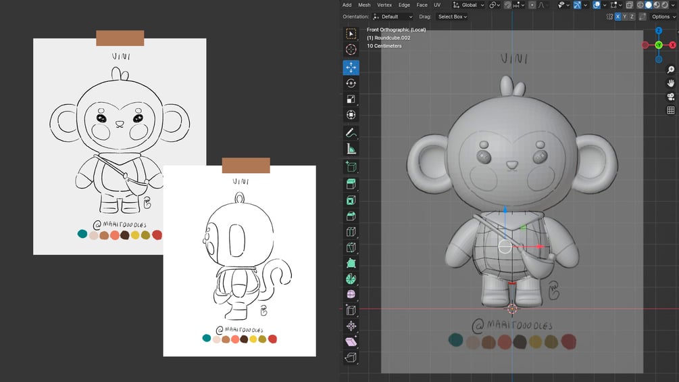Toggle the camera view icon
The width and height of the screenshot is (679, 382).
click(670, 97)
